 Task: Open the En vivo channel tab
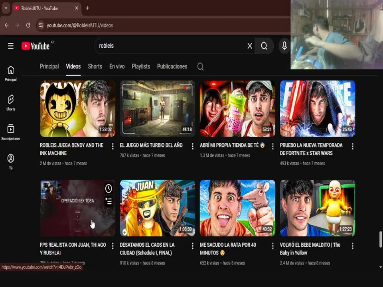point(117,67)
